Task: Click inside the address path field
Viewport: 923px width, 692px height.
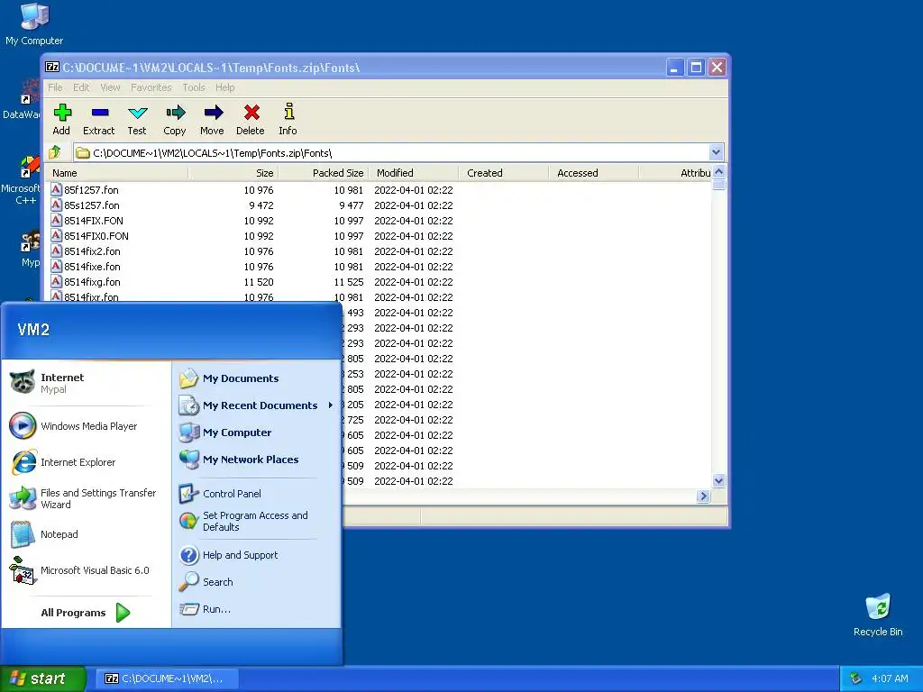Action: 391,153
